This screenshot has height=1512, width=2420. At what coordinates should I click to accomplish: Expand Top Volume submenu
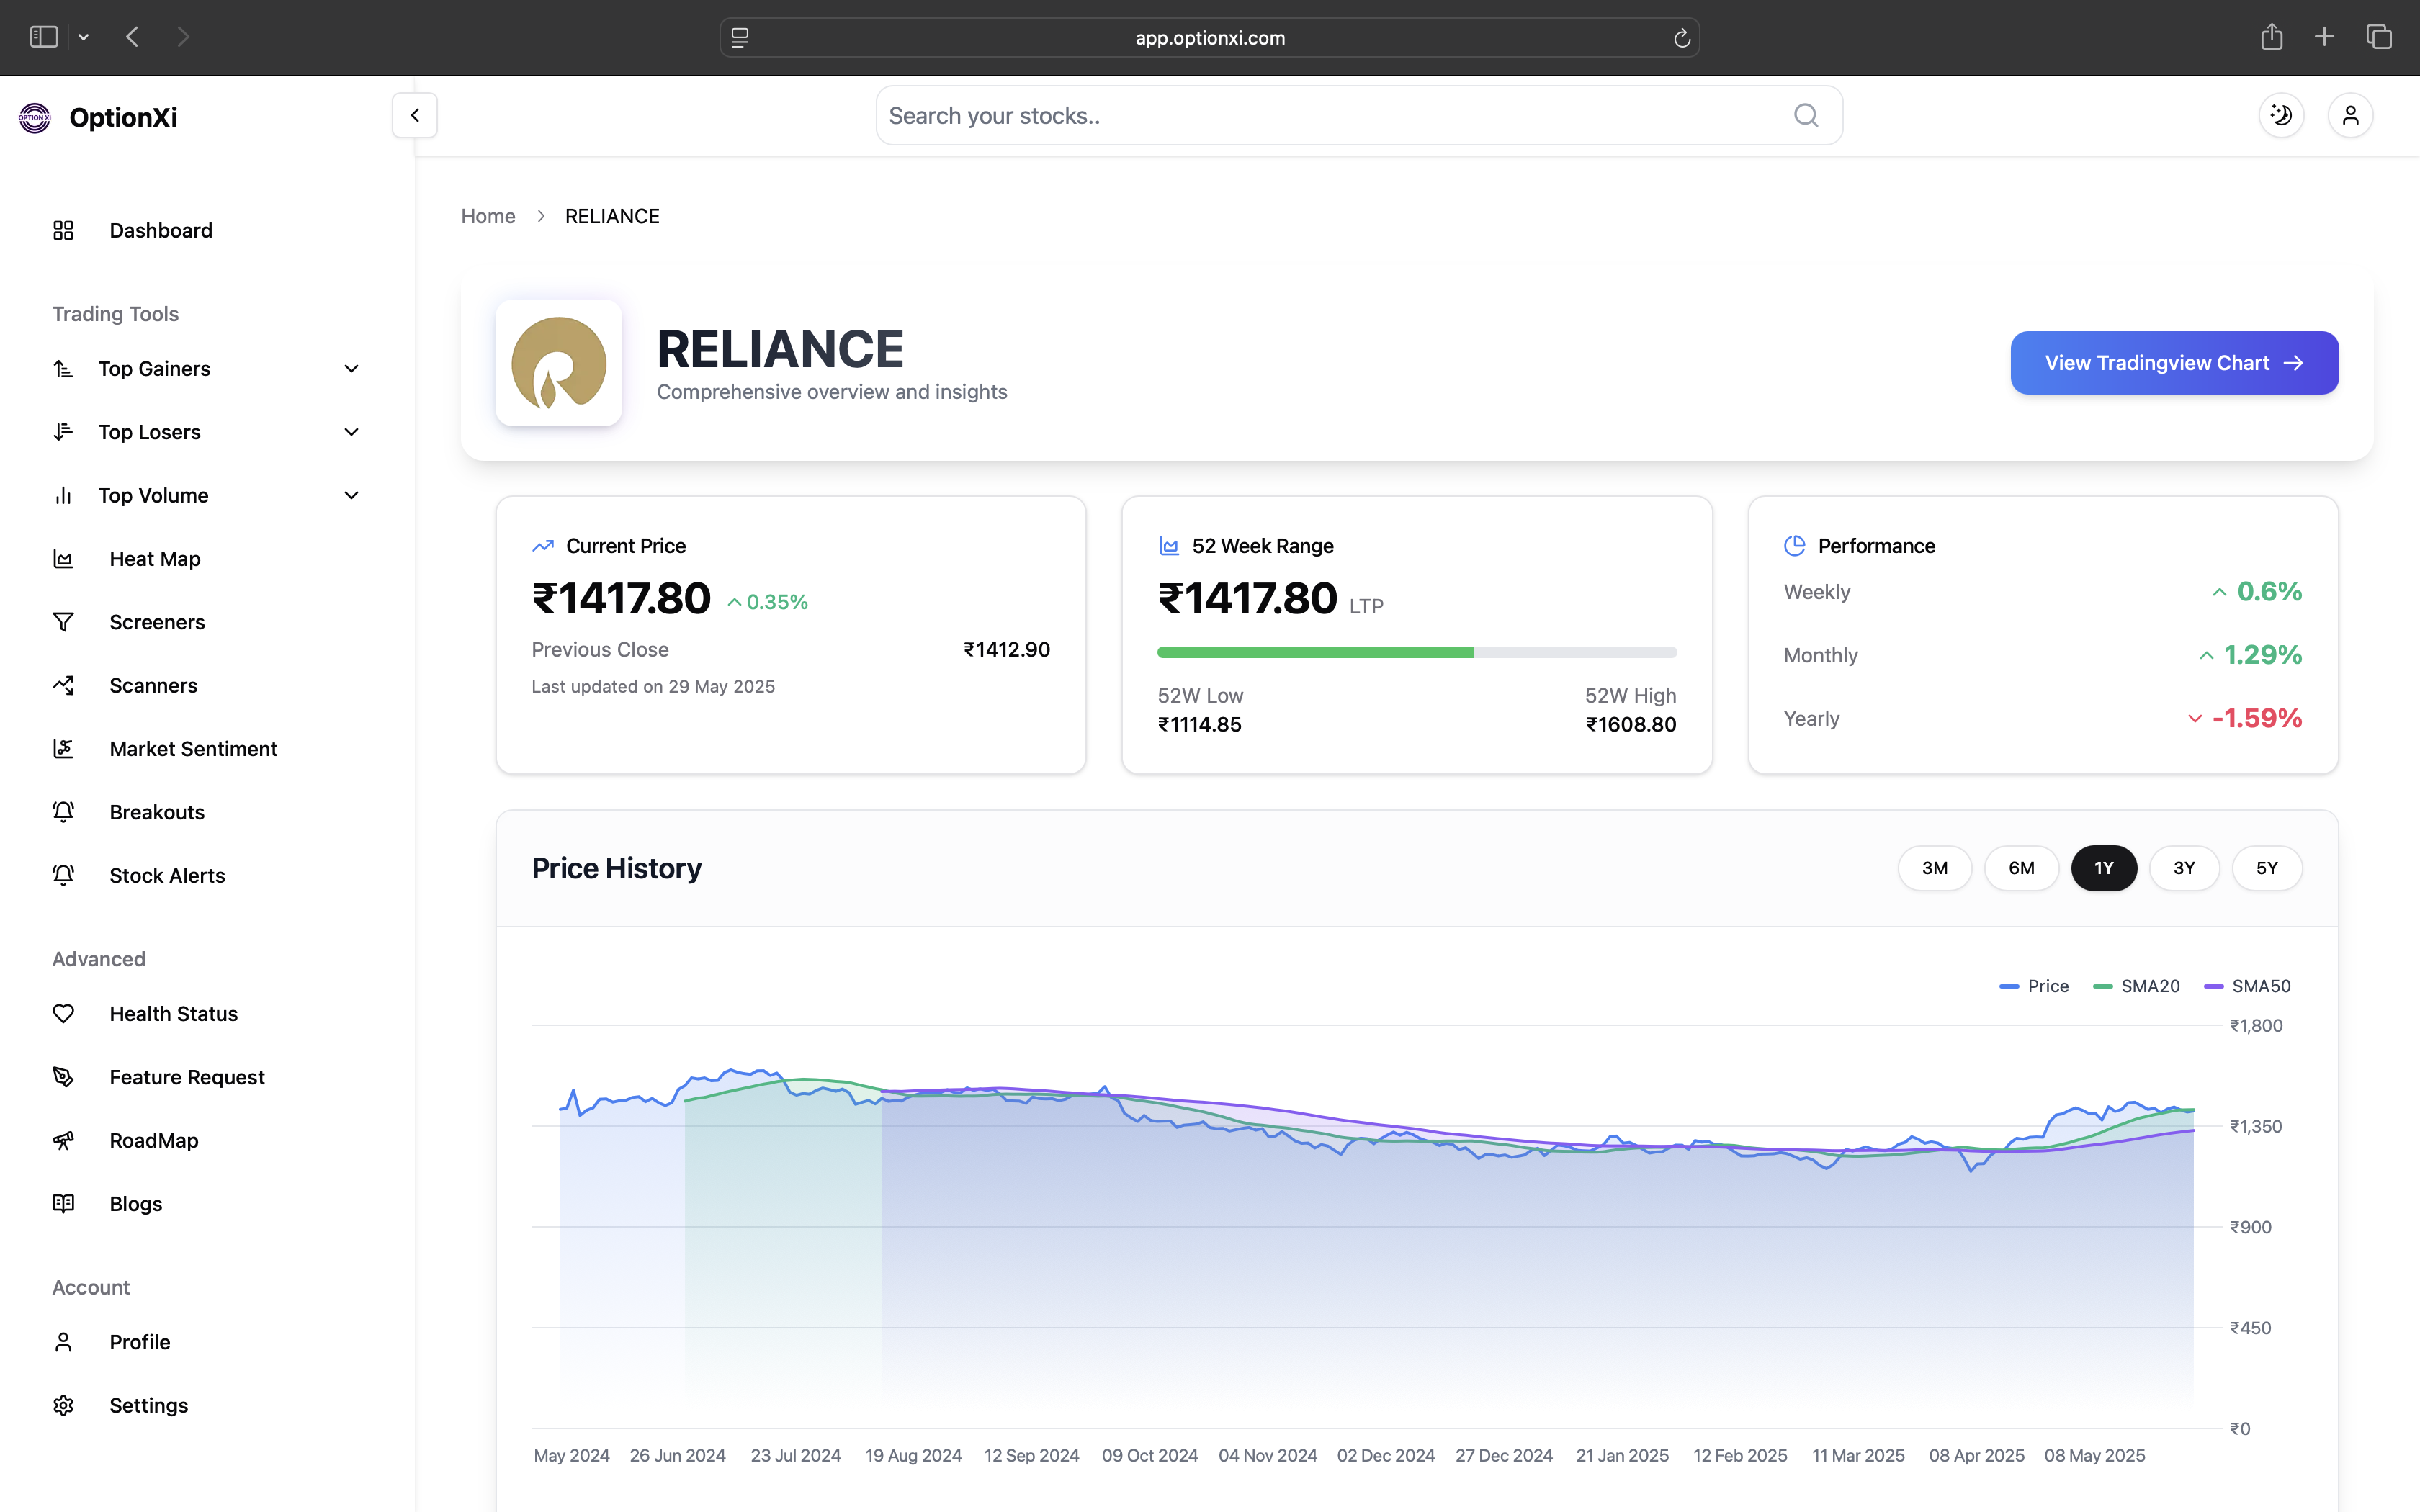coord(351,495)
